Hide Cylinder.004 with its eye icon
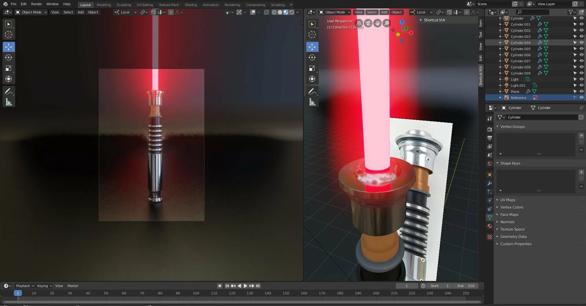 point(581,43)
